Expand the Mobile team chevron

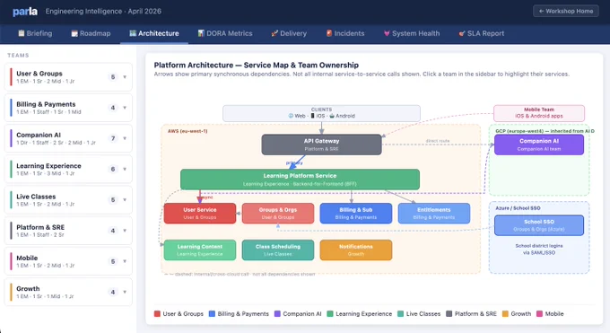125,262
